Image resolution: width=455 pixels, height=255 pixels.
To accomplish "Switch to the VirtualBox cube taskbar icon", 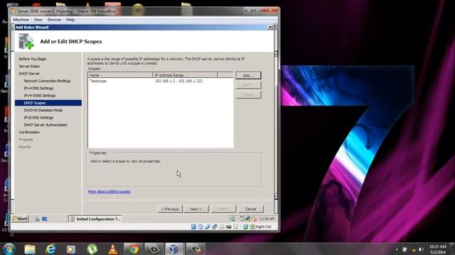I will (174, 249).
